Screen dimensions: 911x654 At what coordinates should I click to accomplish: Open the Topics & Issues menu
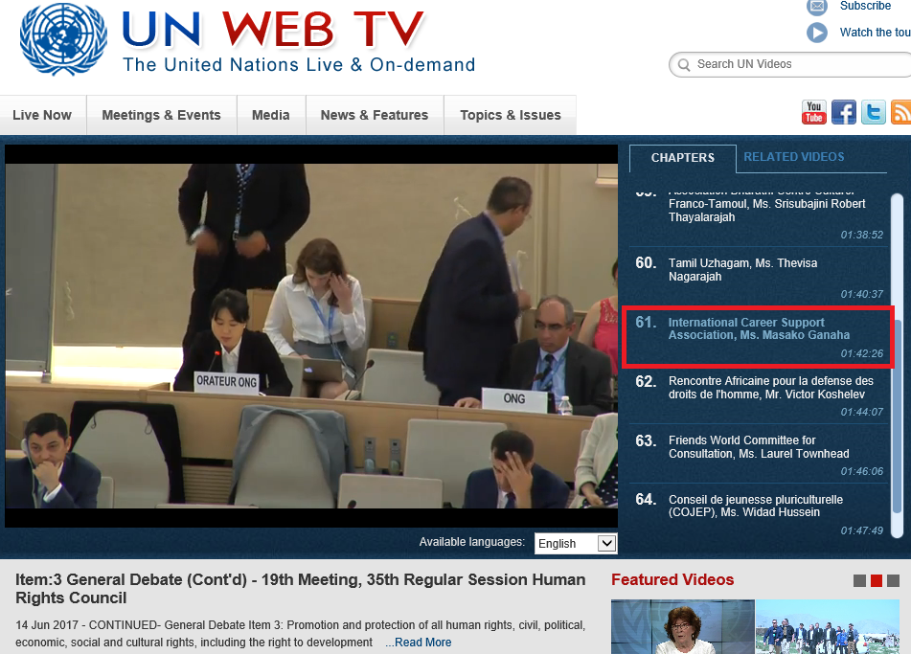pos(511,115)
